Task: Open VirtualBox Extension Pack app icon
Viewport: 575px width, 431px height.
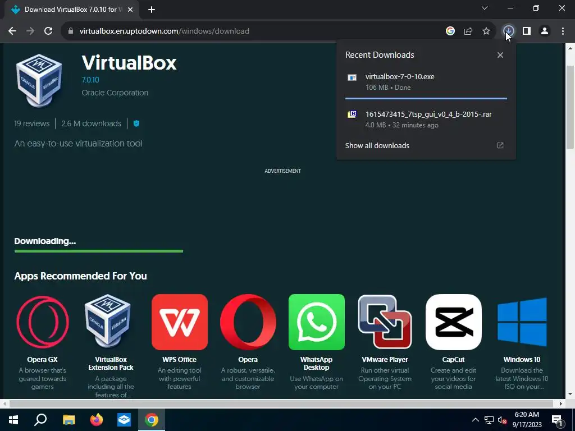Action: (x=108, y=321)
